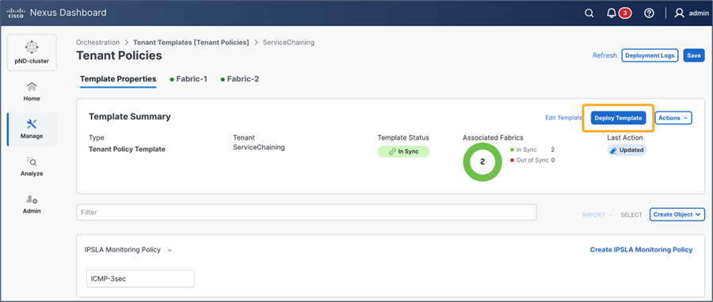
Task: Click the Associated Fabrics donut chart
Action: pyautogui.click(x=482, y=161)
